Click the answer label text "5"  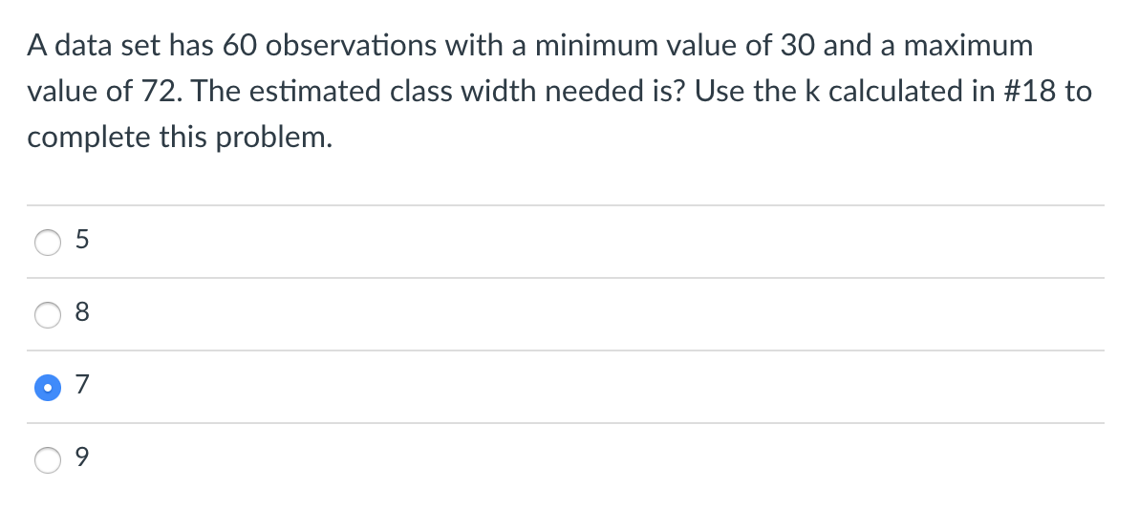(x=82, y=239)
